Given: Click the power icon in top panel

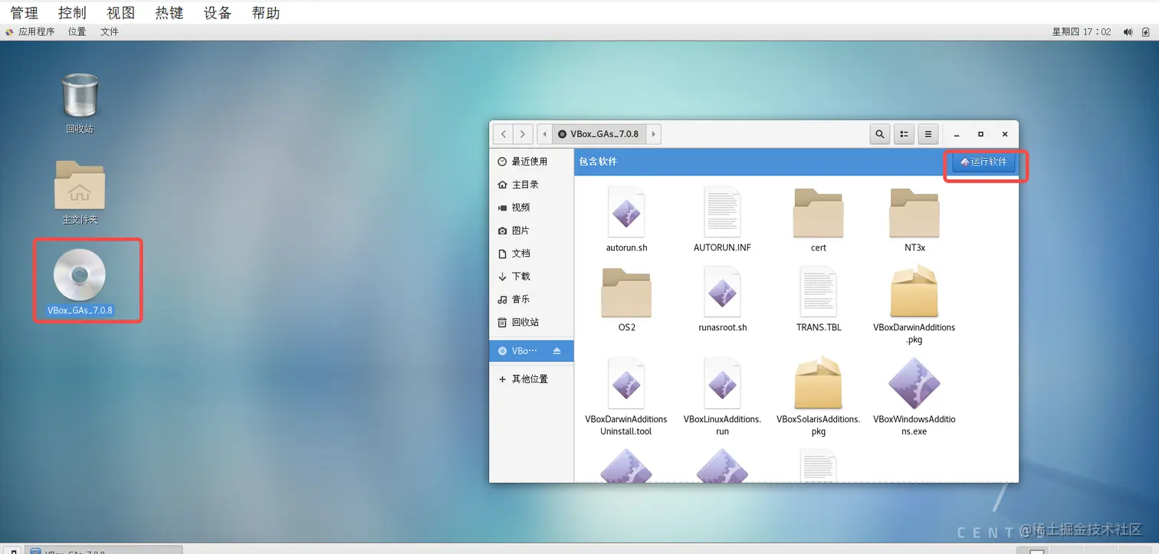Looking at the screenshot, I should pyautogui.click(x=1148, y=32).
